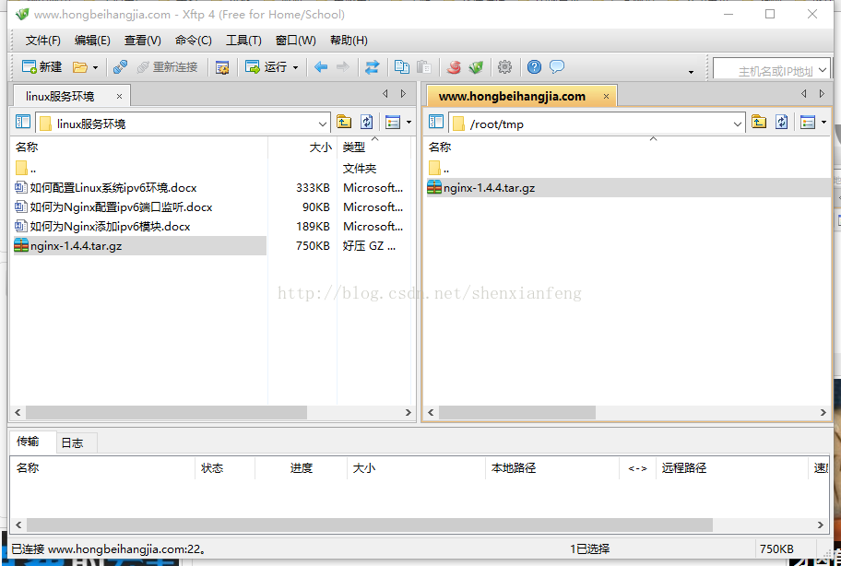Viewport: 841px width, 566px height.
Task: Change remote pane view mode icon
Action: 808,123
